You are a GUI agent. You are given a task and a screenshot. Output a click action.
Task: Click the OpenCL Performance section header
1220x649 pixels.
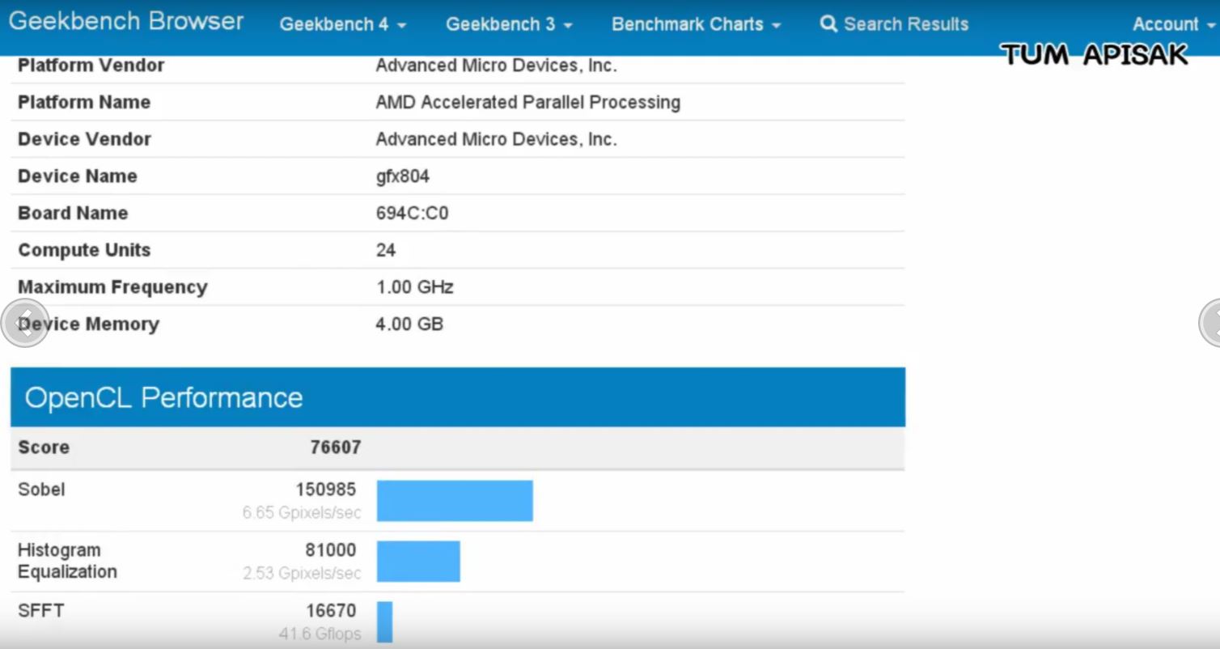coord(458,397)
